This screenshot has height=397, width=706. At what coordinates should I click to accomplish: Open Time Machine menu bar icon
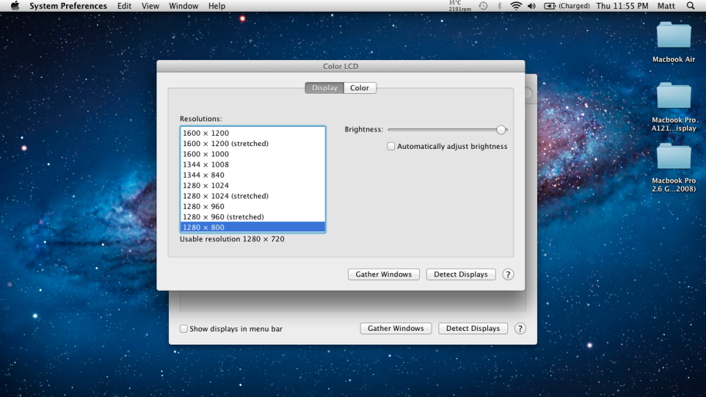pyautogui.click(x=483, y=6)
